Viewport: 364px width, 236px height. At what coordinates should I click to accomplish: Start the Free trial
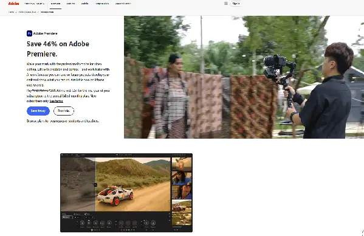point(64,111)
